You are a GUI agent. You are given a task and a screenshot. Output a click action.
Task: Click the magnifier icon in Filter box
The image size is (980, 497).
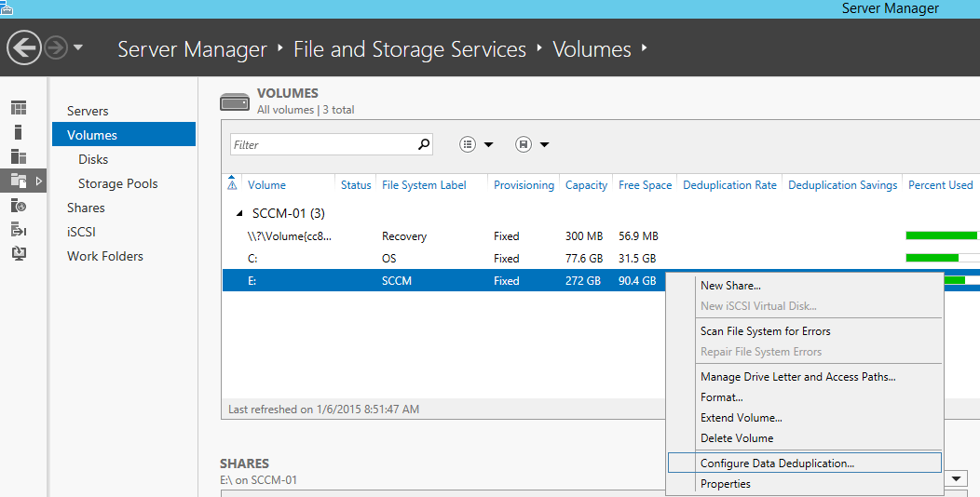pyautogui.click(x=424, y=144)
